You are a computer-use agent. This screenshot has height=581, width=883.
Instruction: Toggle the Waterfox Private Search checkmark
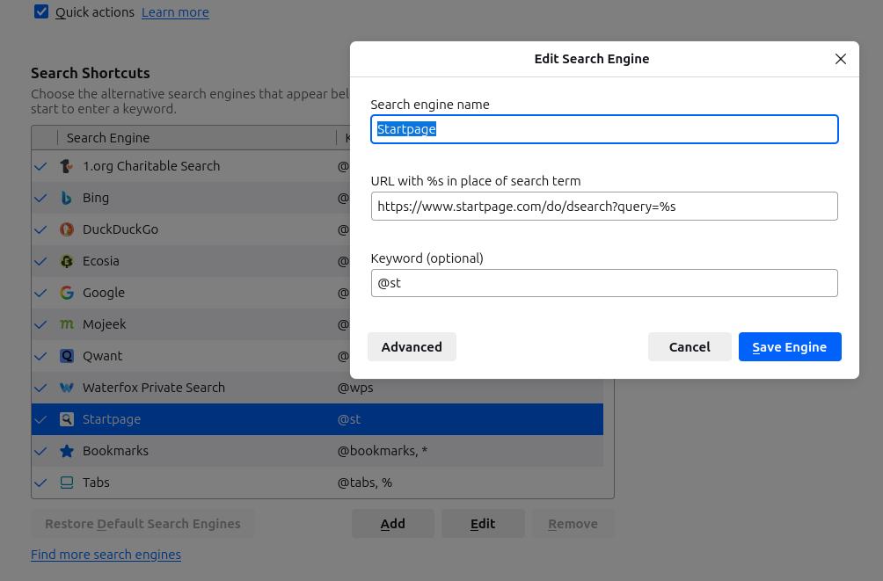point(40,388)
